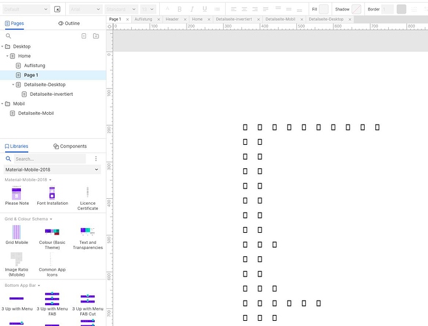
Task: Collapse the Detailseite-Desktop page tree node
Action: click(14, 85)
